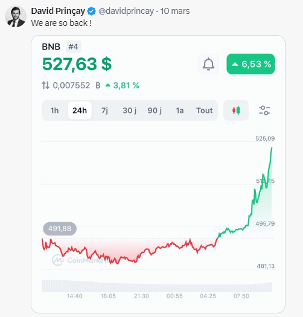Viewport: 303px width, 317px height.
Task: Show the Tout full history range
Action: [x=205, y=110]
